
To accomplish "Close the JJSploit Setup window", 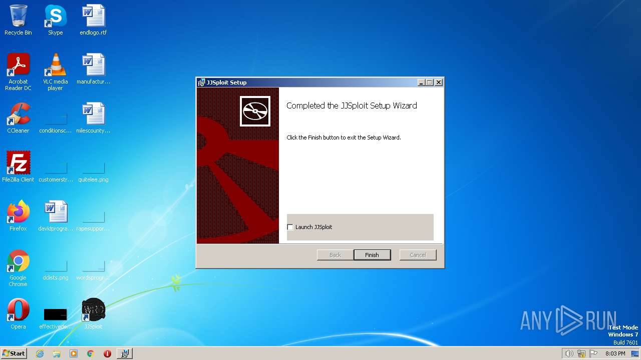I will [439, 82].
